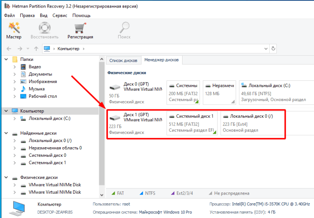Expand the Изображения folder
The width and height of the screenshot is (314, 218).
(x=14, y=82)
